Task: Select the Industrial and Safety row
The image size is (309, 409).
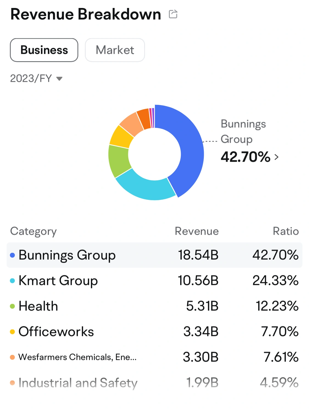Action: click(x=154, y=383)
